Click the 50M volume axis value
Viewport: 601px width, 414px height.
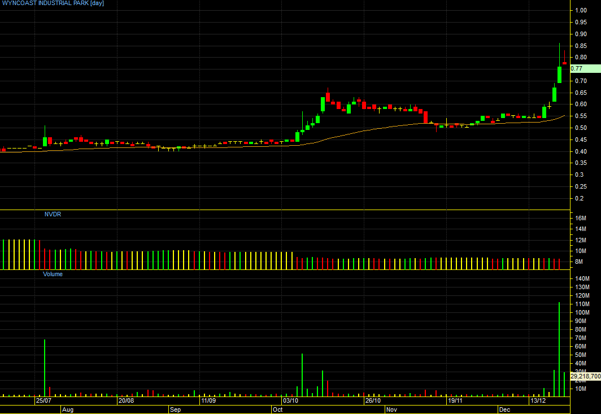coord(581,355)
